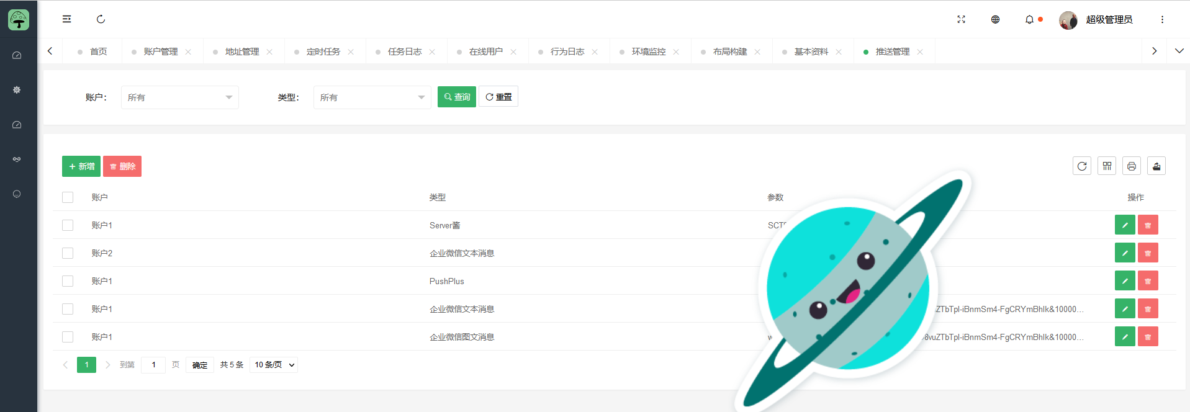Switch to the 首页 tab
This screenshot has width=1190, height=412.
[x=92, y=52]
